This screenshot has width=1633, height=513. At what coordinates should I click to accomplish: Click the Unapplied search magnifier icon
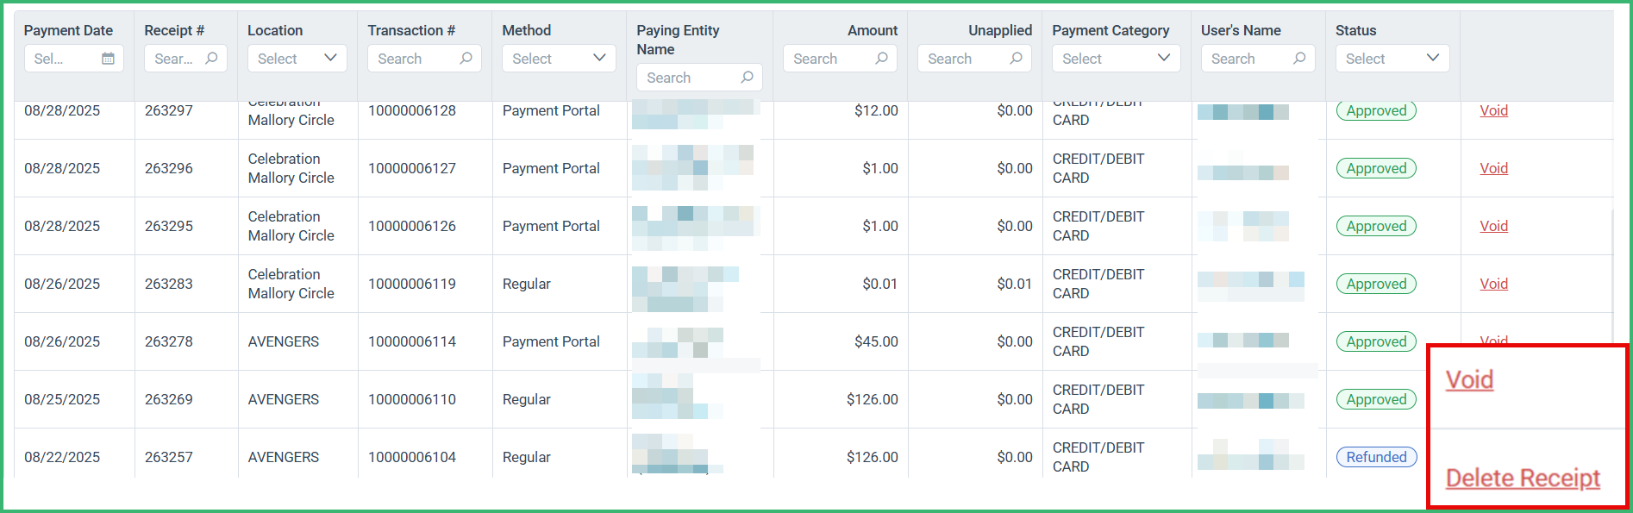point(1016,59)
